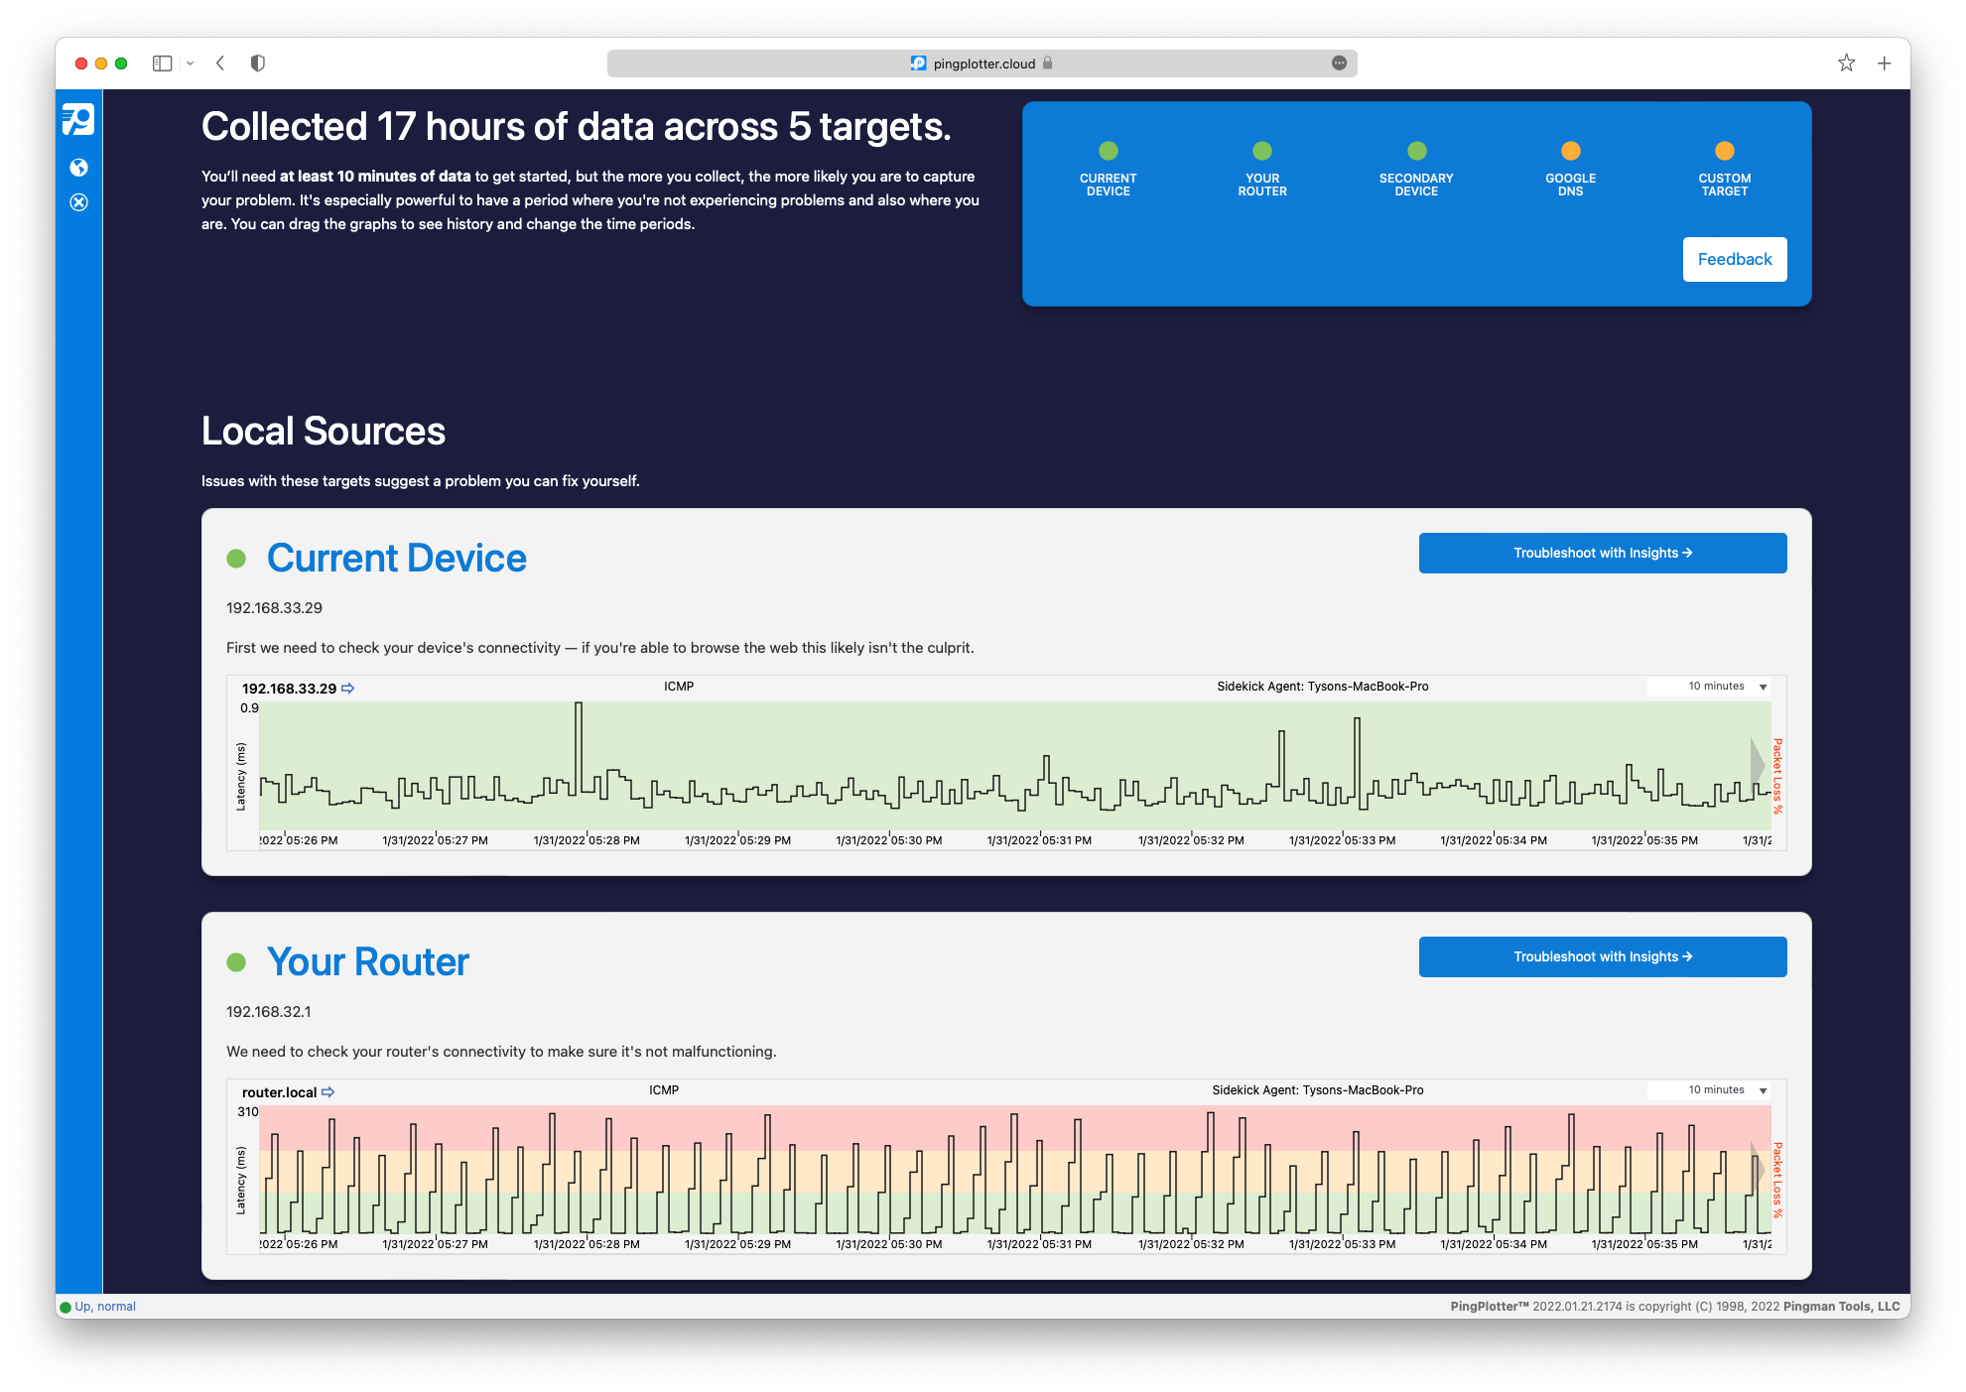1966x1392 pixels.
Task: Bookmark the page using the star icon
Action: [1846, 63]
